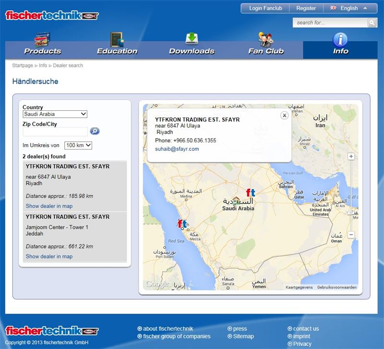Click the Yemen label on map
The height and width of the screenshot is (349, 384).
[259, 287]
